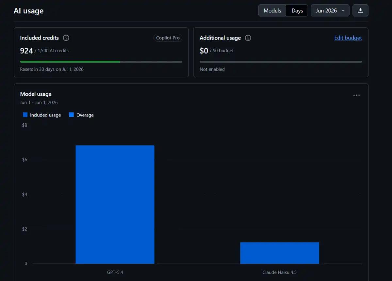
Task: Click the / $0 budget text
Action: 221,51
